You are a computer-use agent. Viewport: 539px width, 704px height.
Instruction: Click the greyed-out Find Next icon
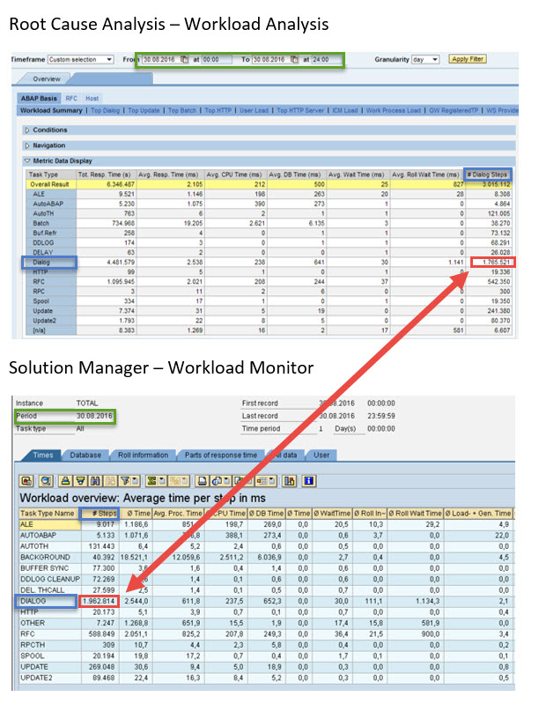click(x=109, y=481)
